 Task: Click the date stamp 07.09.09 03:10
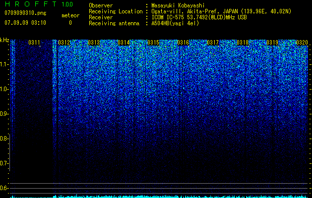pos(25,23)
